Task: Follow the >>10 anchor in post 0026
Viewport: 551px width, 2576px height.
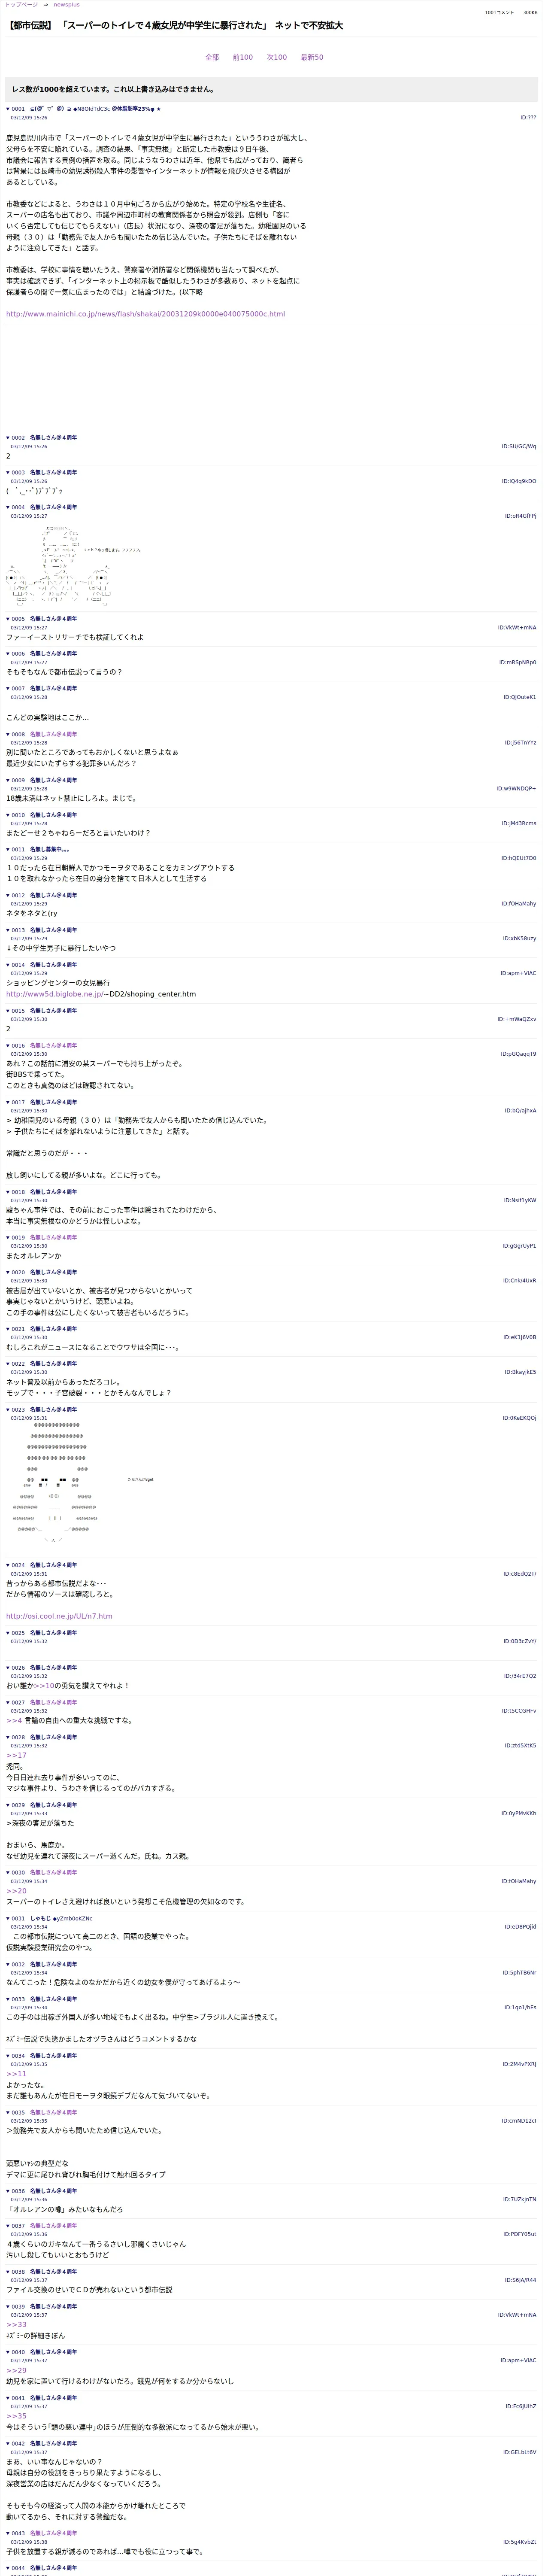Action: (x=44, y=1686)
